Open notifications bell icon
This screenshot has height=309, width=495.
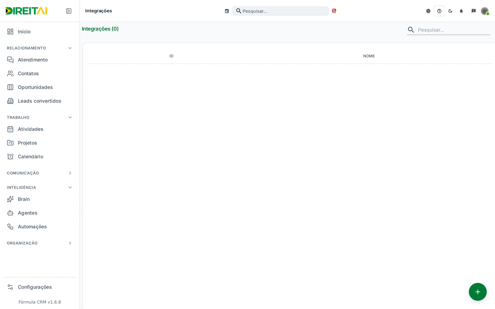point(461,11)
